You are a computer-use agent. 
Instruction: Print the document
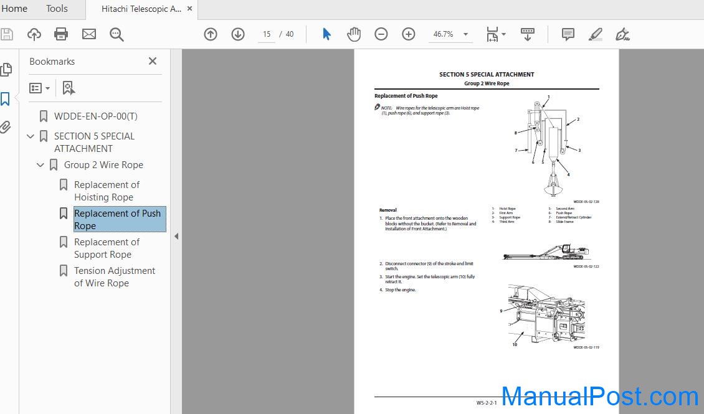pyautogui.click(x=61, y=34)
